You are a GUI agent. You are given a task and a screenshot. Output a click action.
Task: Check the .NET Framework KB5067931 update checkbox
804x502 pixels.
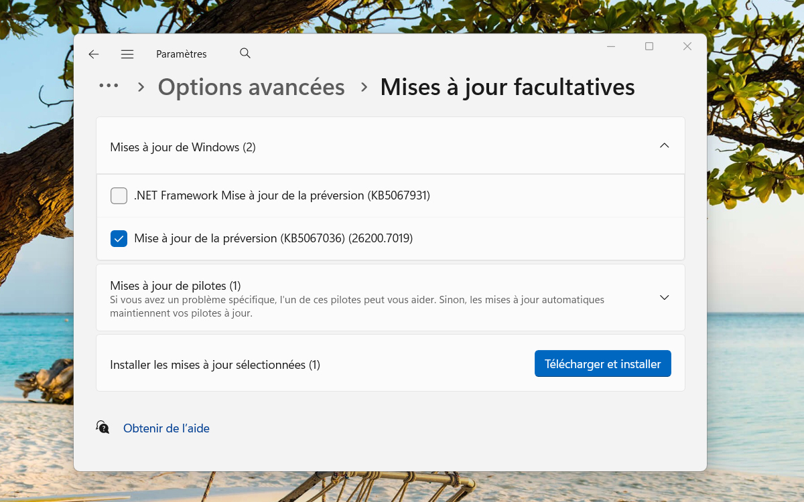coord(119,195)
